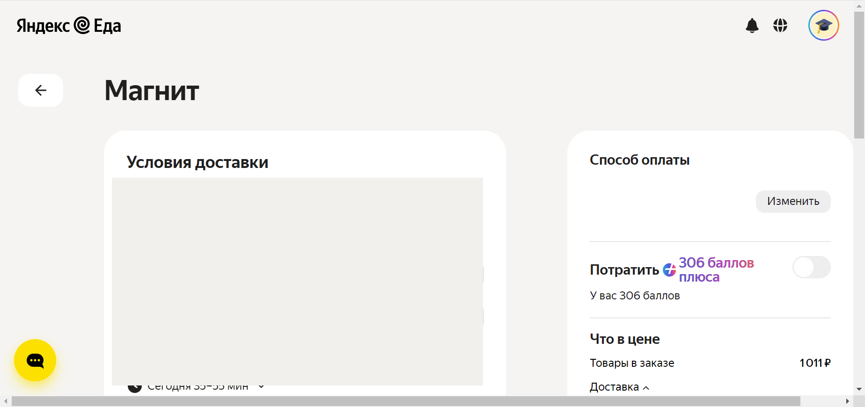Open the Яндекс Еда home logo

69,26
